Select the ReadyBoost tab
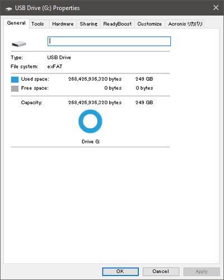This screenshot has height=280, width=224. [118, 24]
